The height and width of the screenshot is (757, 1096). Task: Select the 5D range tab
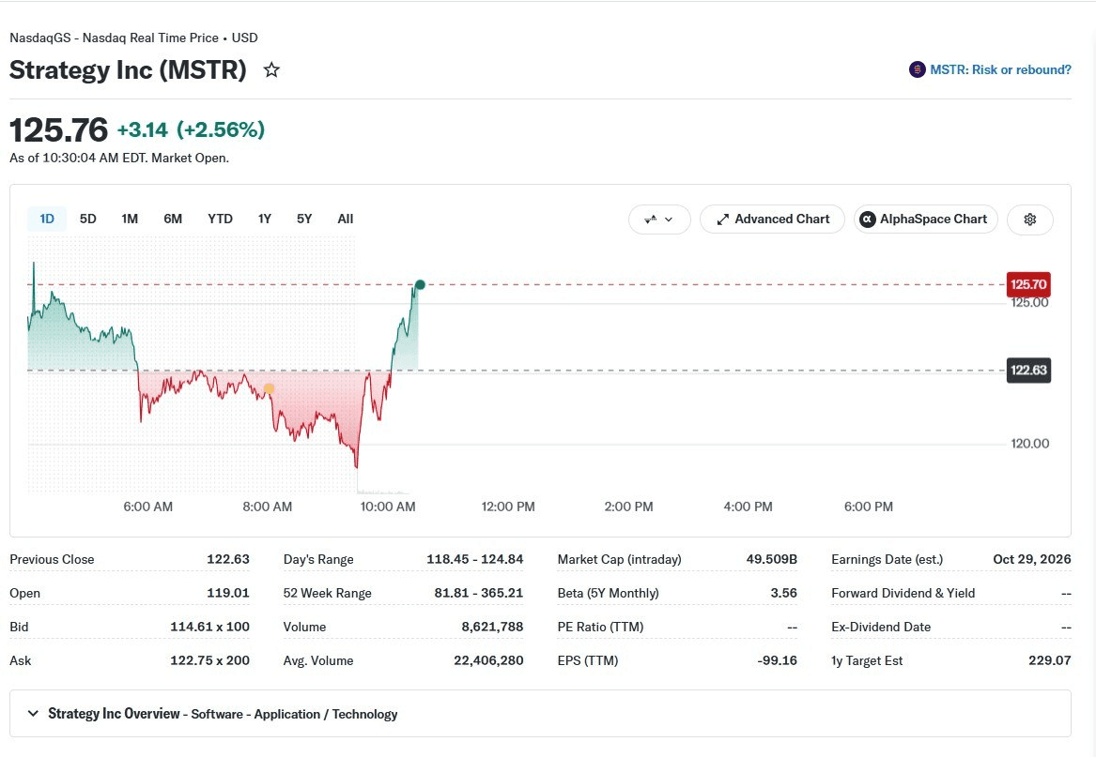click(88, 219)
